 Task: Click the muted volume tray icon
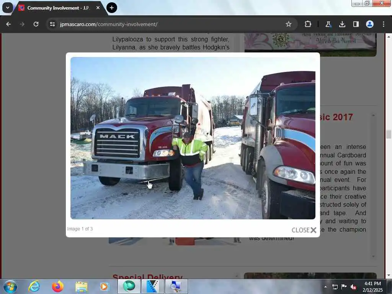[x=353, y=287]
